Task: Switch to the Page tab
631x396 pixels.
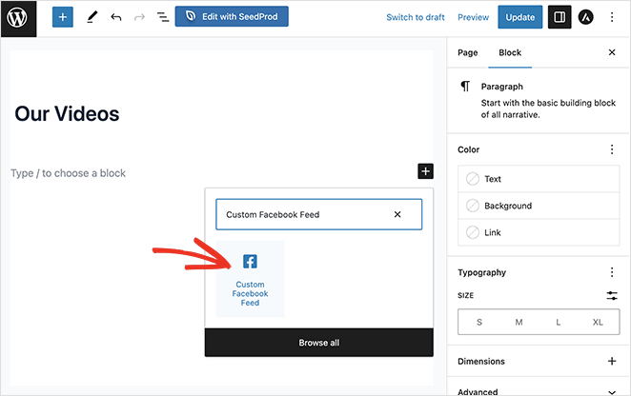Action: tap(468, 52)
